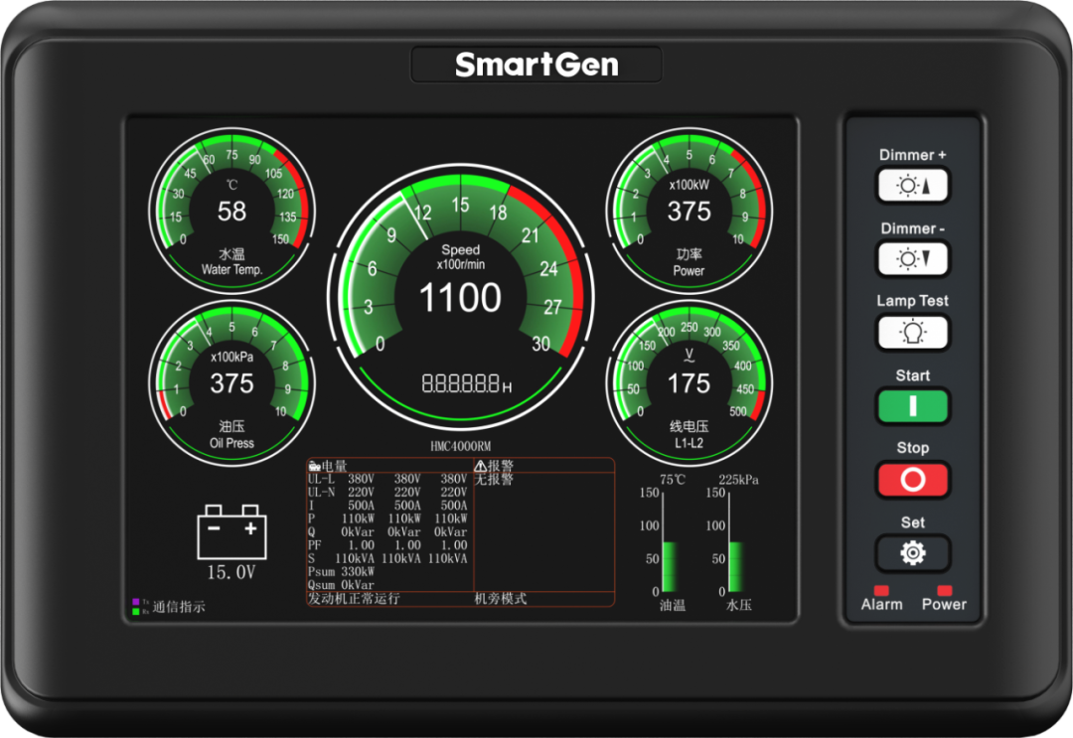Viewport: 1073px width, 738px height.
Task: Select the Qsum 0kVar row
Action: pos(342,585)
